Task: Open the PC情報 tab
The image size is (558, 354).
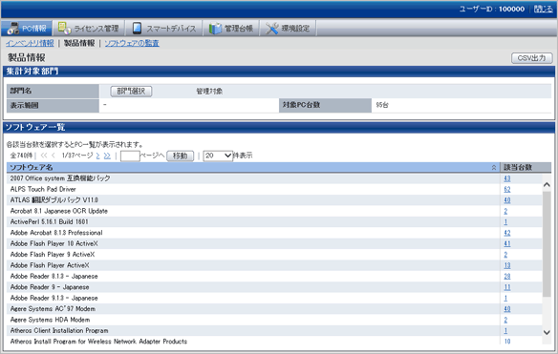Action: pyautogui.click(x=27, y=28)
